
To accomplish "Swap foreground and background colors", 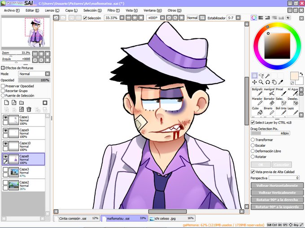I will pyautogui.click(x=301, y=74).
